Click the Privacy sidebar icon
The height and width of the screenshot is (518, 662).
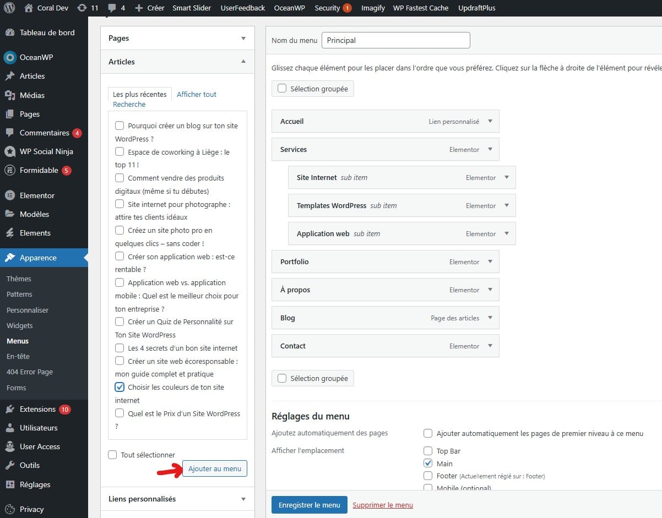pos(10,509)
